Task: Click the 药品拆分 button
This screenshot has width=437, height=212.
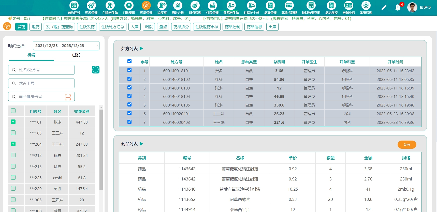Action: (x=181, y=27)
